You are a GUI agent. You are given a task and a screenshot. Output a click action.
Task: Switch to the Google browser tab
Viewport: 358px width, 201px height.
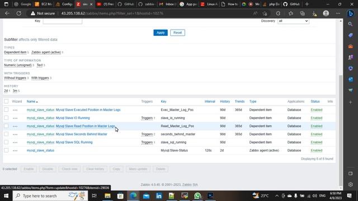pos(23,4)
